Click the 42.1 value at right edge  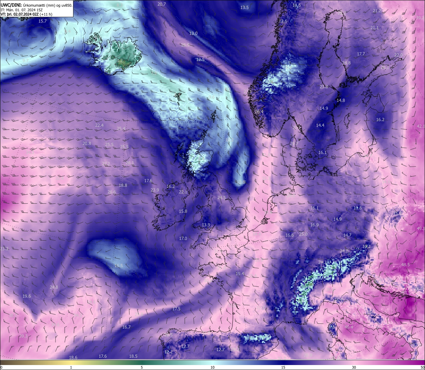point(421,126)
